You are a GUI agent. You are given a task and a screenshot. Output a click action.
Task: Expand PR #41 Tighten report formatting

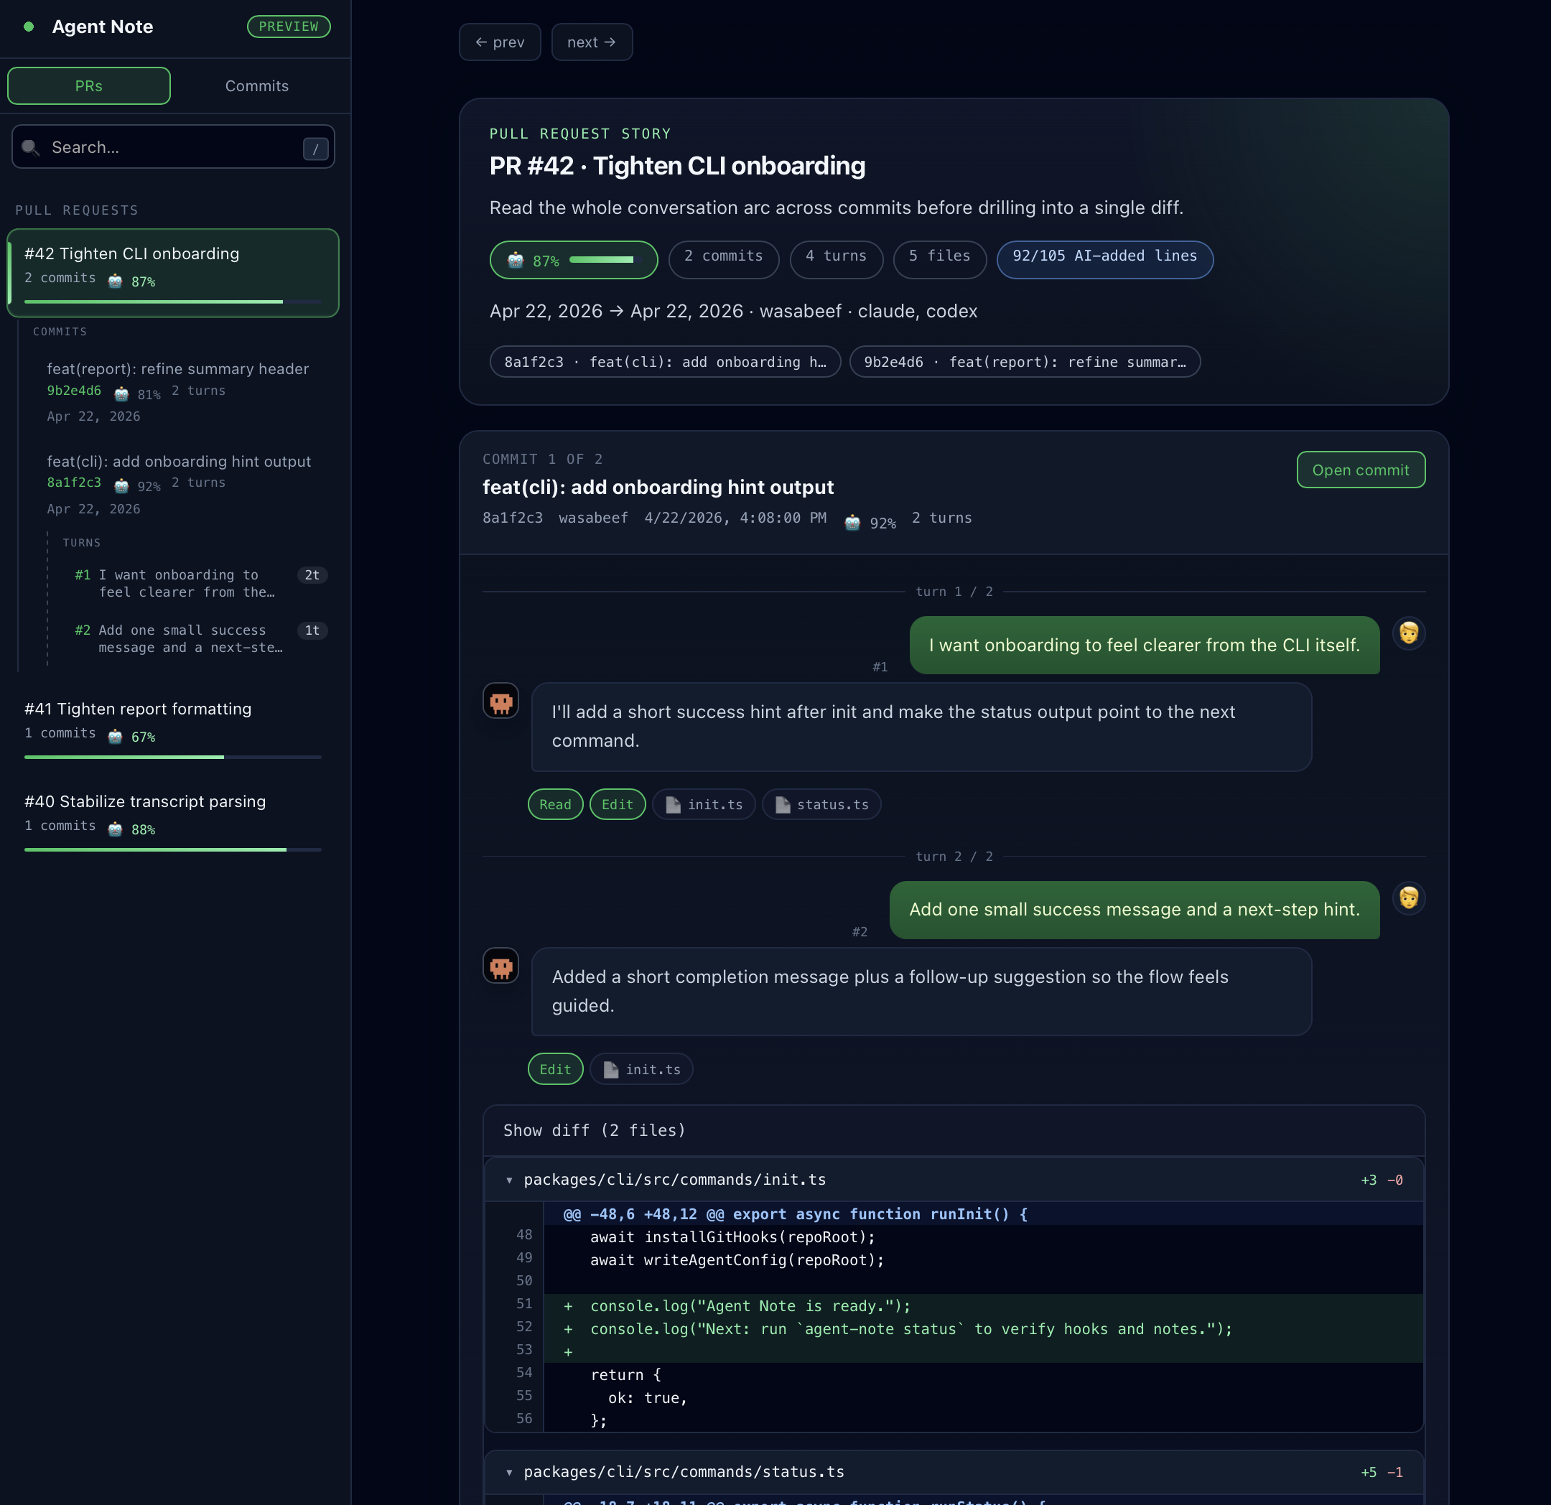pos(173,729)
